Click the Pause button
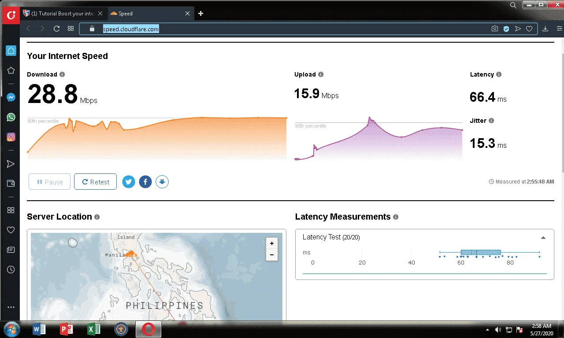This screenshot has width=564, height=338. point(49,182)
